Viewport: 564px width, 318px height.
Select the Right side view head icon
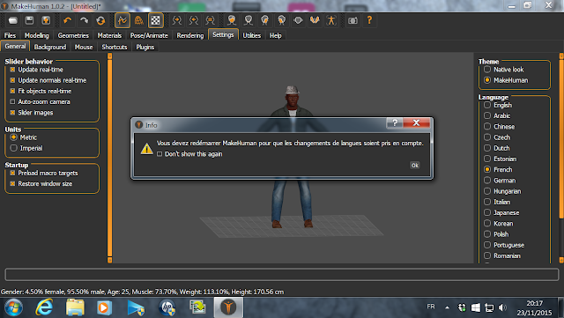281,20
